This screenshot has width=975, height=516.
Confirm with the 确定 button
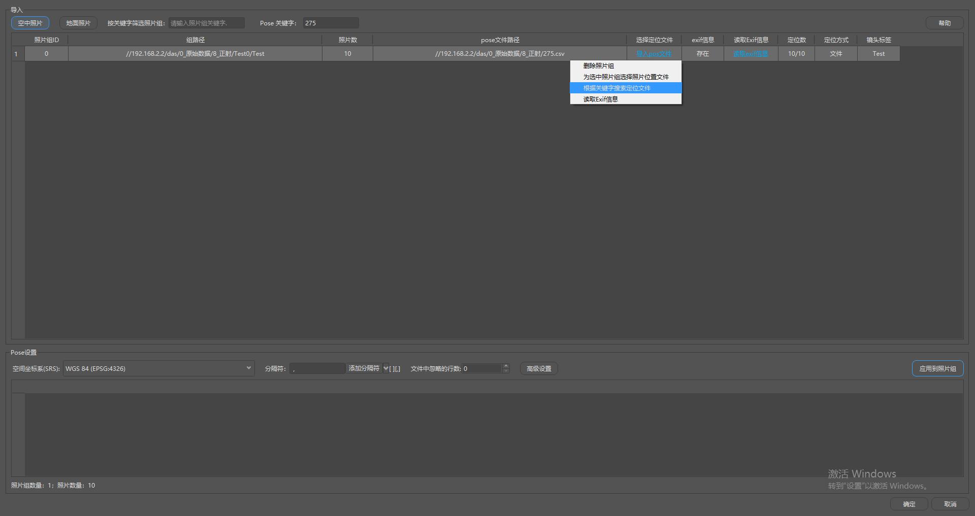[x=909, y=504]
